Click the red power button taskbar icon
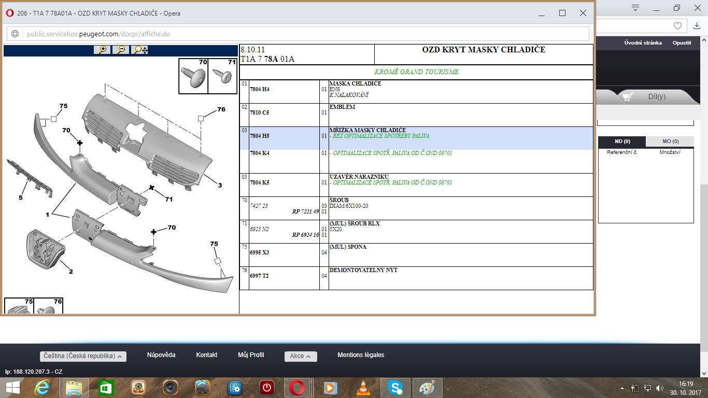Screen dimensions: 708x398 tap(267, 388)
